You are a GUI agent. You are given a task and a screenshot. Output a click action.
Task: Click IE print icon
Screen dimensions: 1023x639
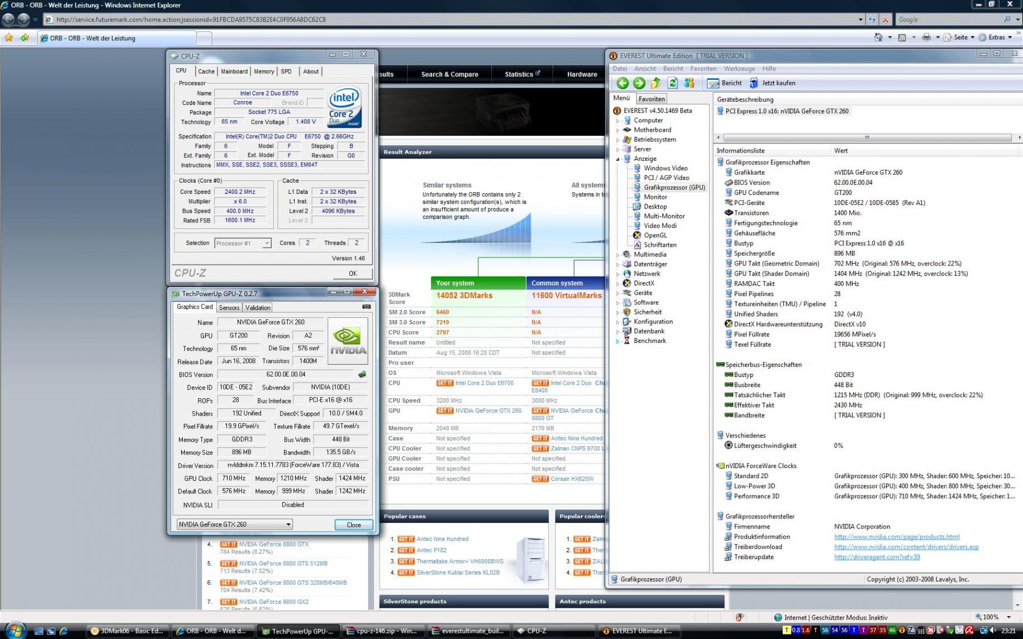pyautogui.click(x=926, y=37)
